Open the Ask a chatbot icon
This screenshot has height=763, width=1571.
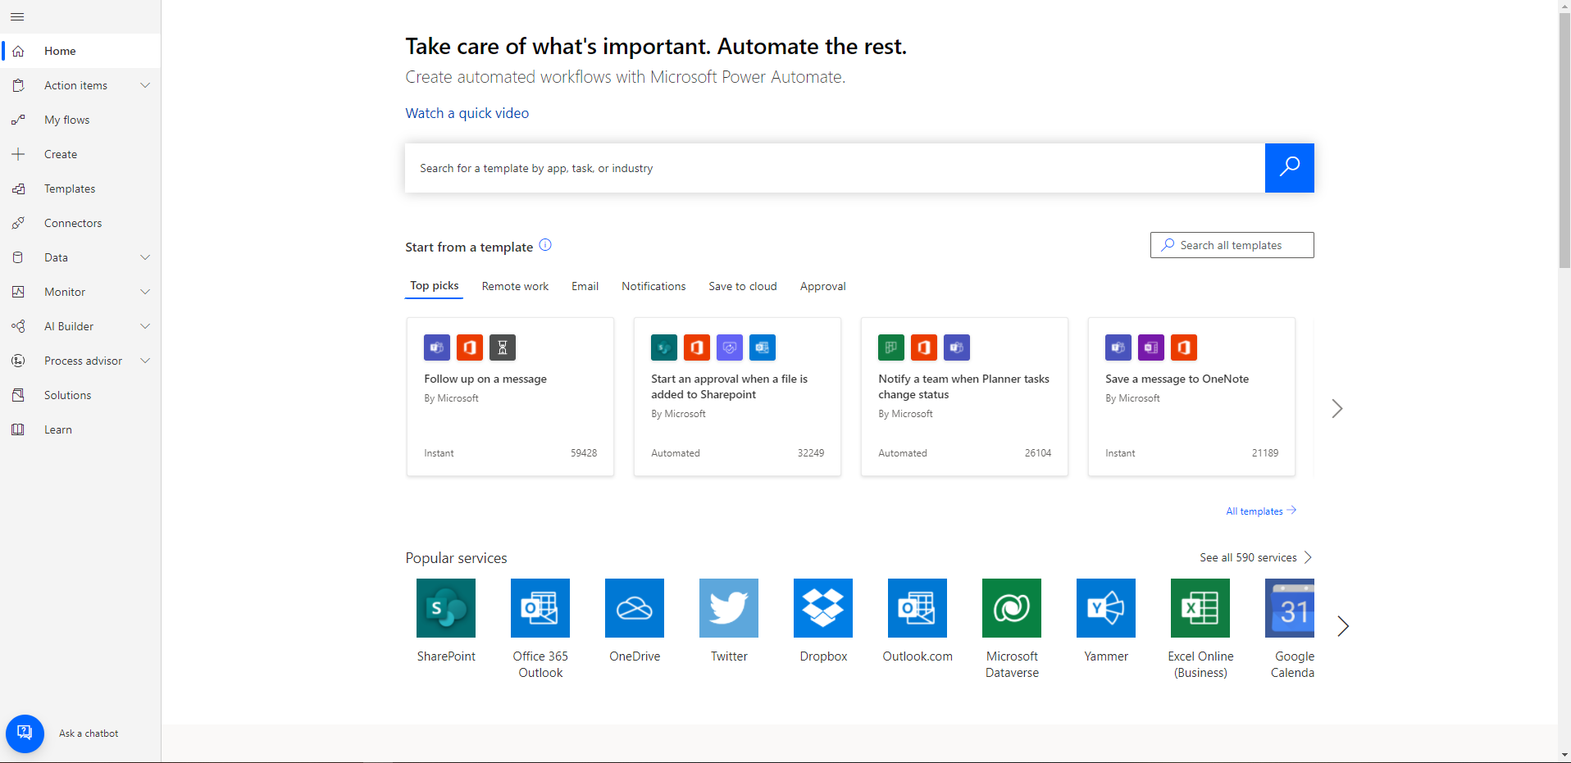(25, 733)
